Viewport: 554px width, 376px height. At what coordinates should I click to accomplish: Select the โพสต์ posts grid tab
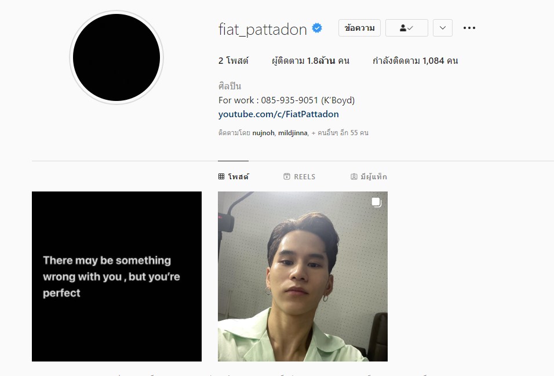(x=234, y=176)
